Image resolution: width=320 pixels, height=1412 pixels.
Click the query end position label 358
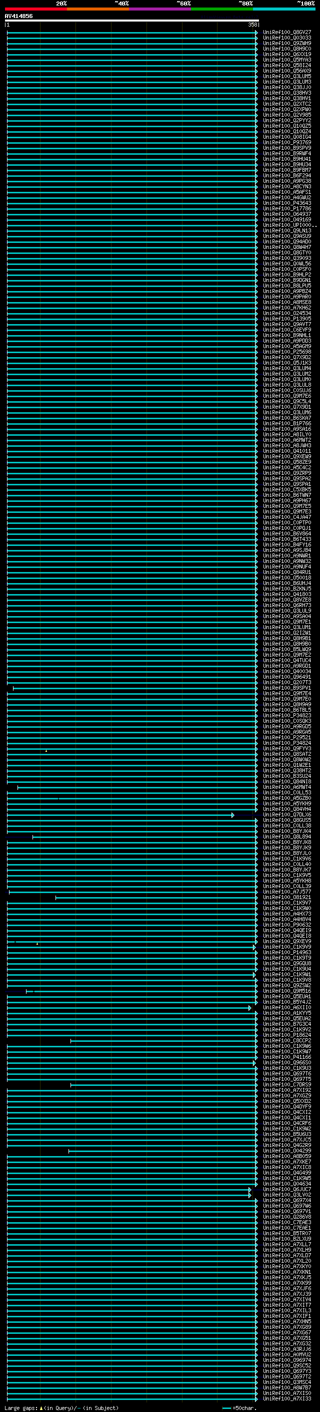point(252,25)
